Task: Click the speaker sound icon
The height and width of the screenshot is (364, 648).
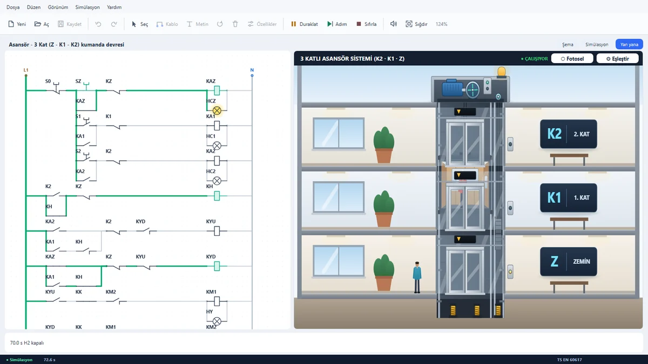Action: coord(394,24)
